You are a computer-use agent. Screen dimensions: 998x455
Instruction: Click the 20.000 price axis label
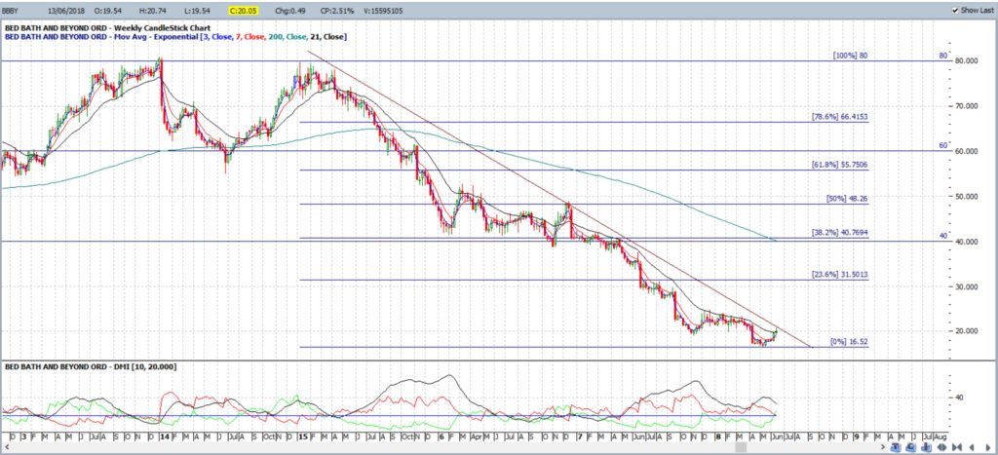point(965,331)
